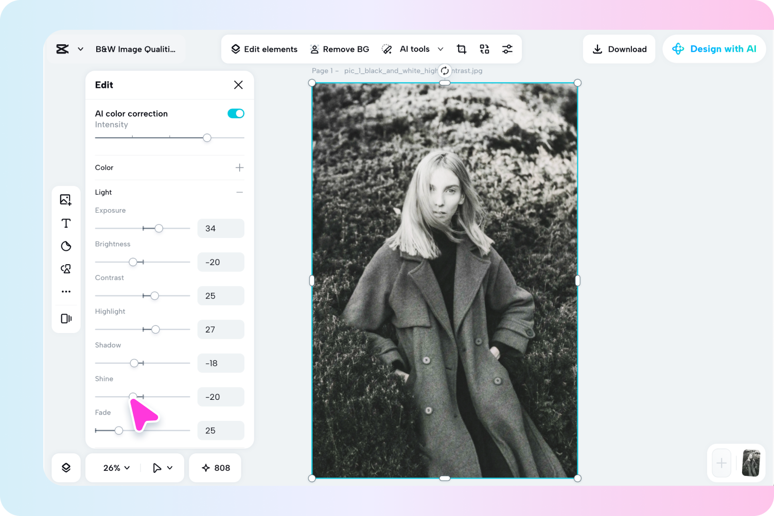This screenshot has width=774, height=516.
Task: Open the Replace image tool
Action: click(484, 49)
